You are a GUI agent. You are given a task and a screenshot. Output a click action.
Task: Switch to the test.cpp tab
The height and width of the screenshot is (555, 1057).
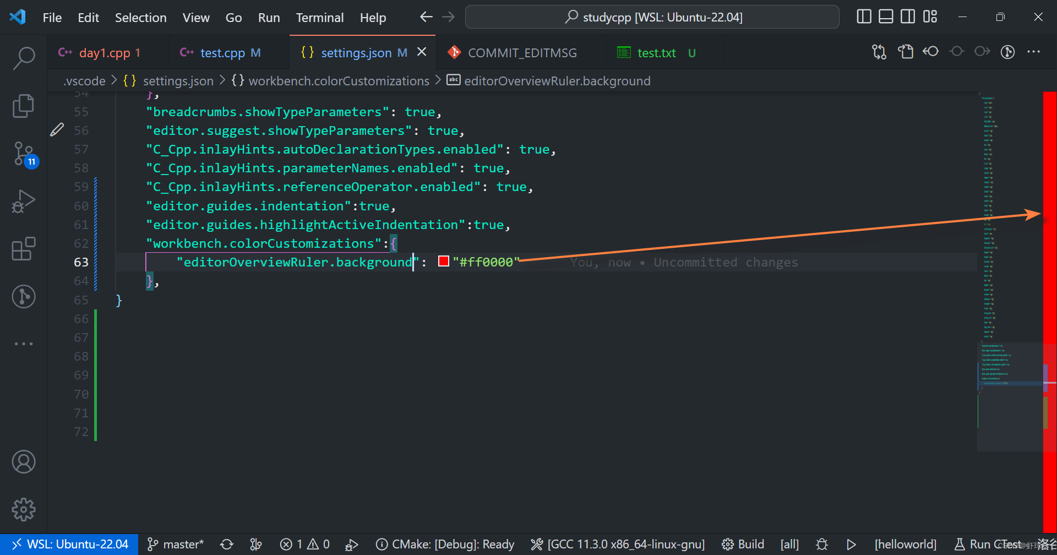[229, 53]
